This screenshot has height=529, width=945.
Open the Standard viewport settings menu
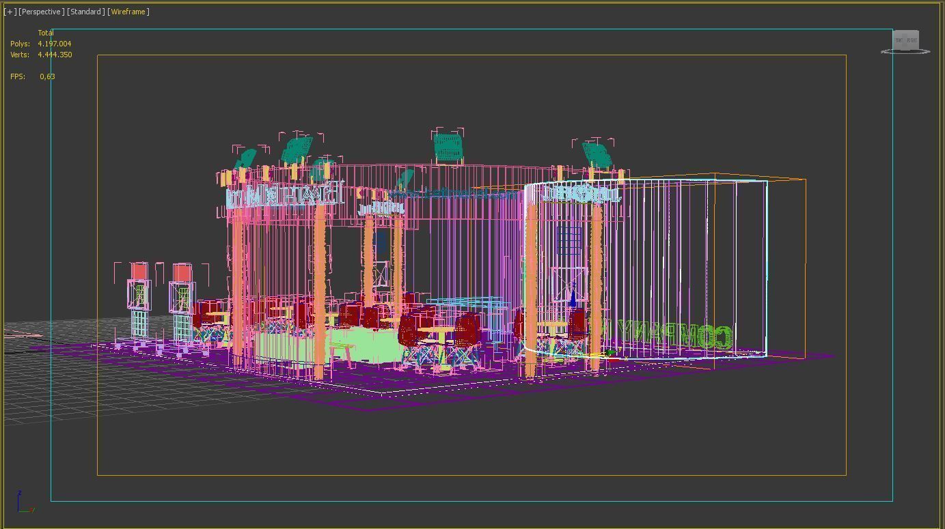(86, 12)
